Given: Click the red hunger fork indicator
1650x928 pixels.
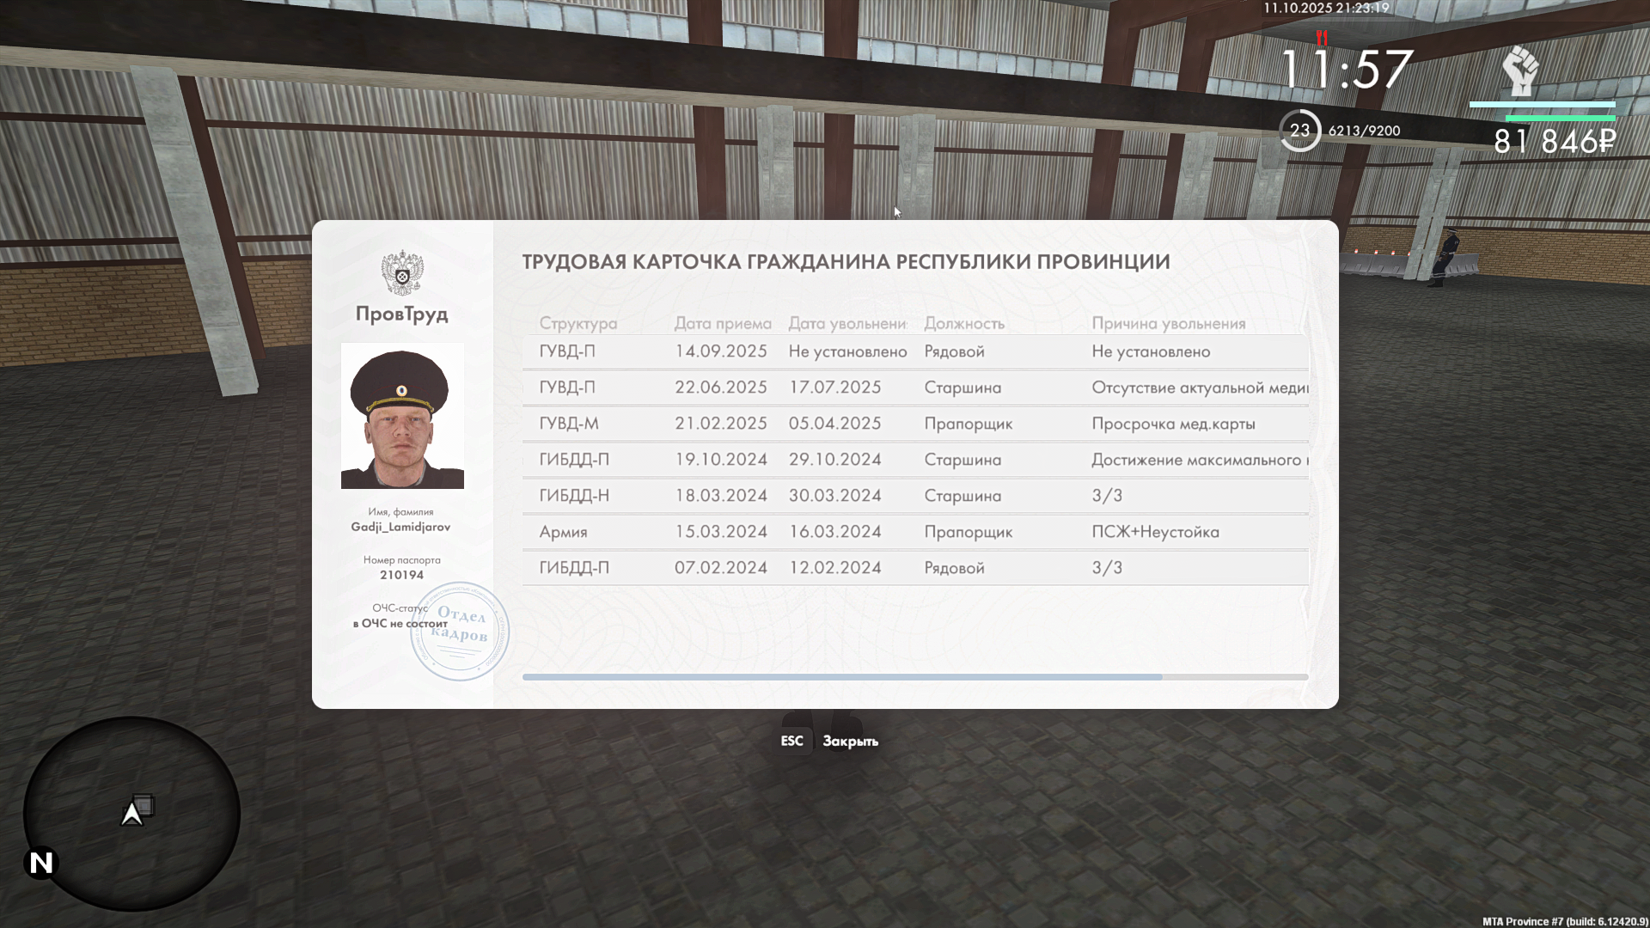Looking at the screenshot, I should 1322,39.
